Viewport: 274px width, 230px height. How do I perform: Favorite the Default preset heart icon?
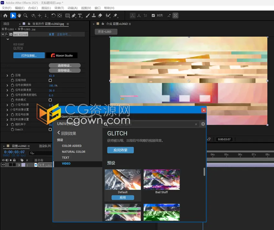pyautogui.click(x=138, y=172)
